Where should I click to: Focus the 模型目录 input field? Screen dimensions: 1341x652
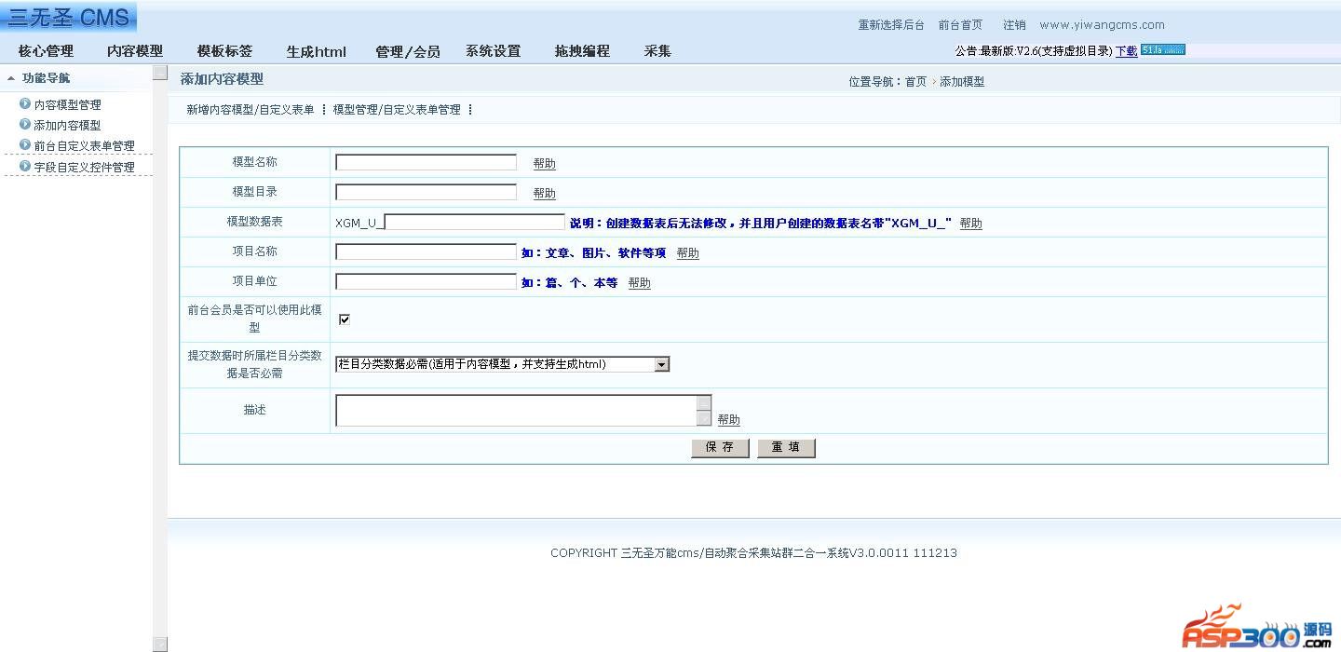tap(426, 192)
